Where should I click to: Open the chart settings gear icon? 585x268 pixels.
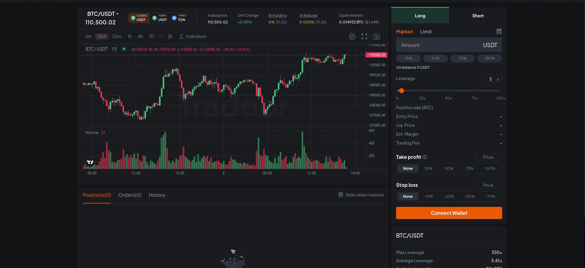[x=352, y=37]
